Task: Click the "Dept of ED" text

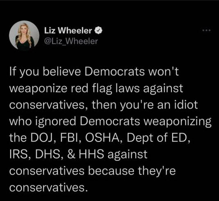Action: (157, 138)
